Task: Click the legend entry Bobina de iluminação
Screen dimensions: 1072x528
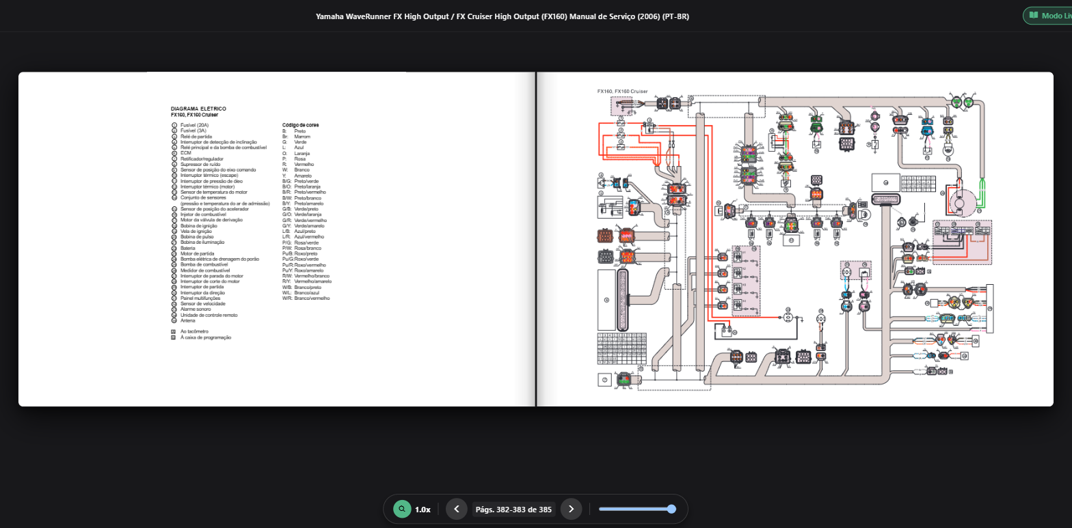Action: (202, 242)
